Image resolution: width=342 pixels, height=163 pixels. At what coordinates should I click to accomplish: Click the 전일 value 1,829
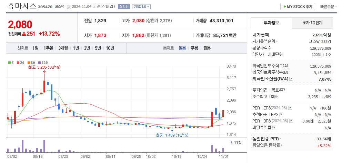coord(100,21)
